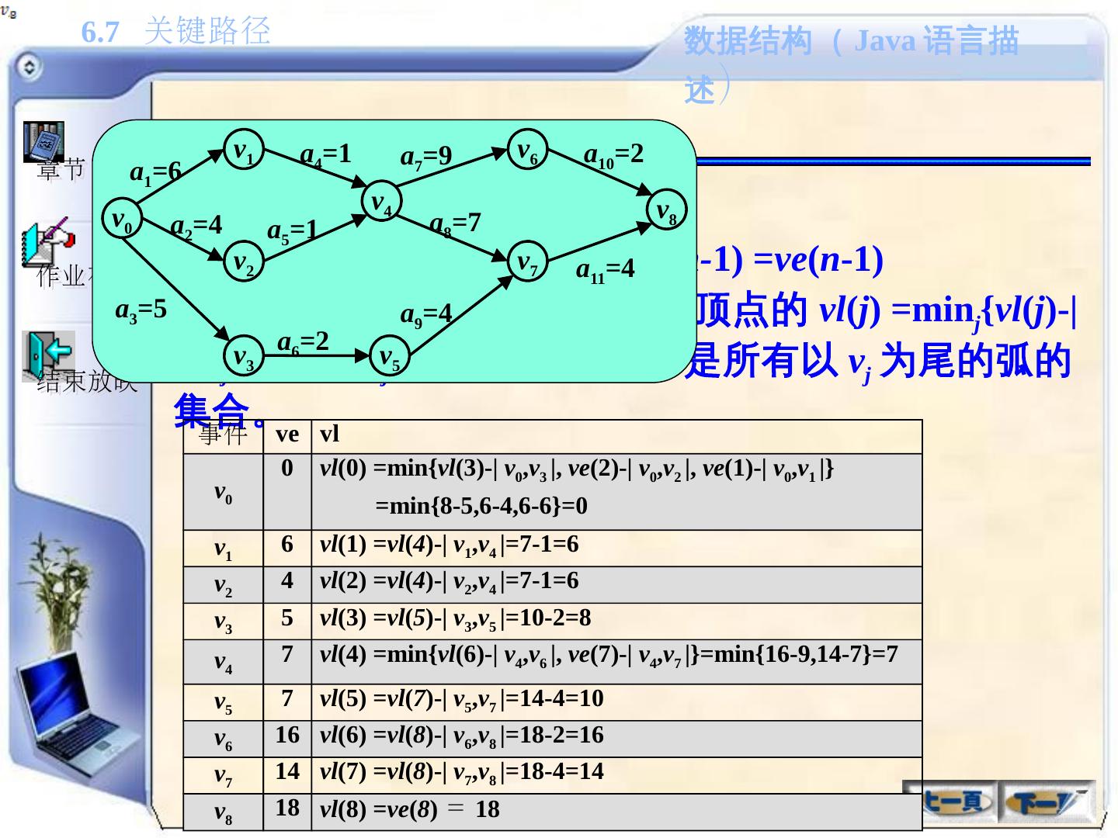Click the 作业 notebook-and-pen icon
Screen dimensions: 1118x838
[x=49, y=241]
